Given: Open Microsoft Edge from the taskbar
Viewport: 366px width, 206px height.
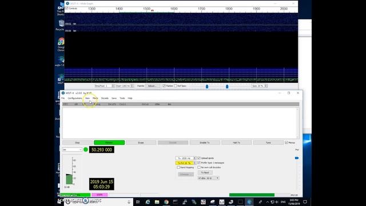Looking at the screenshot, I should tap(148, 202).
